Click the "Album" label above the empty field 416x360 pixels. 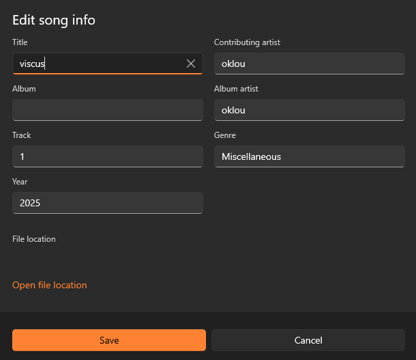(24, 89)
